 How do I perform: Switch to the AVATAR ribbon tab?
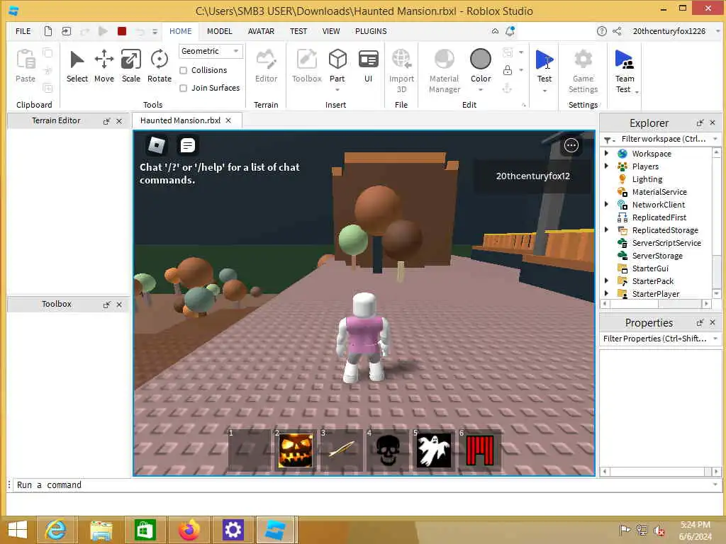coord(261,31)
